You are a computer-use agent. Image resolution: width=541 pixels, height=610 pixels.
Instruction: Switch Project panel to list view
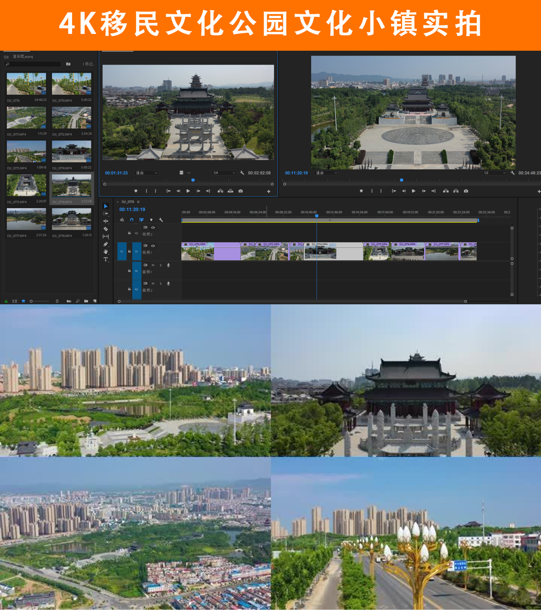pyautogui.click(x=15, y=301)
